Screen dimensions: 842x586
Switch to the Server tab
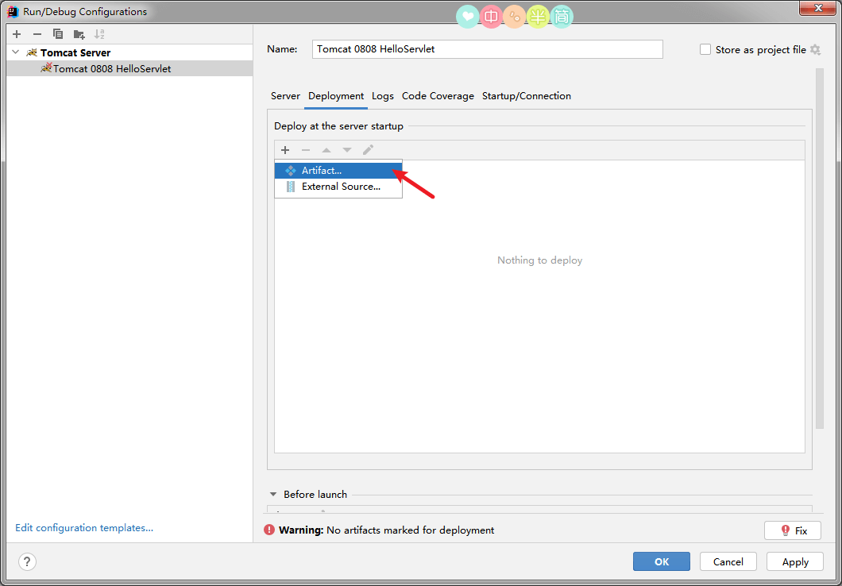click(x=285, y=96)
